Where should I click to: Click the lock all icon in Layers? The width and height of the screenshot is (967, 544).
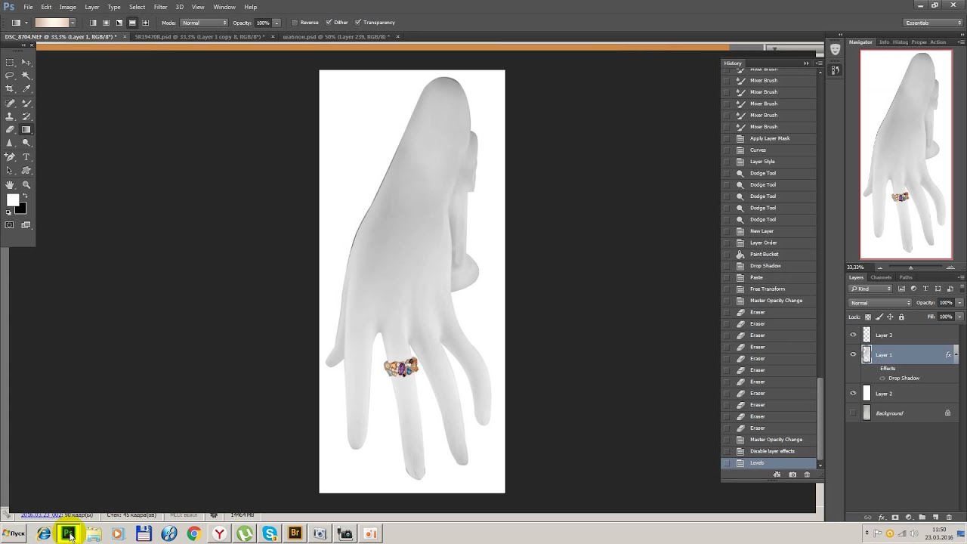pos(901,317)
